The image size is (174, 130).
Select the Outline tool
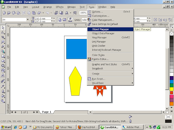pos(3,91)
